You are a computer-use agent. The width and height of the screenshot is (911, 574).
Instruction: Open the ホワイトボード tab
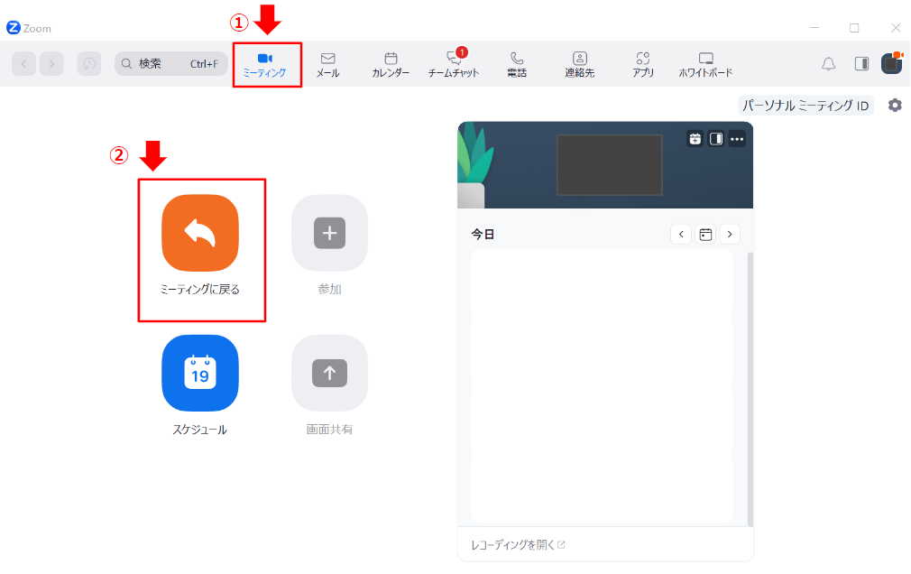(705, 65)
